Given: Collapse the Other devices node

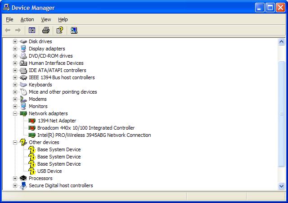Looking at the screenshot, I should [x=15, y=142].
